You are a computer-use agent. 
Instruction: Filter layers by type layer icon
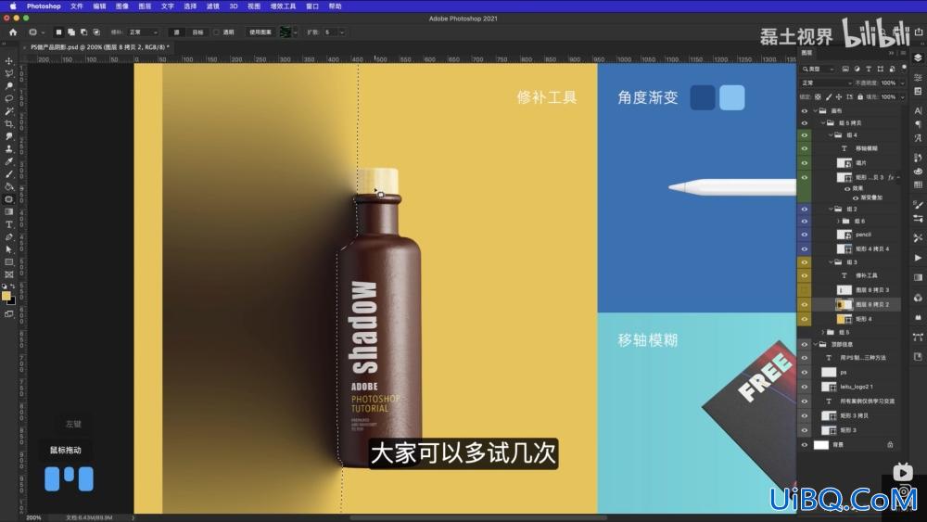(x=869, y=70)
